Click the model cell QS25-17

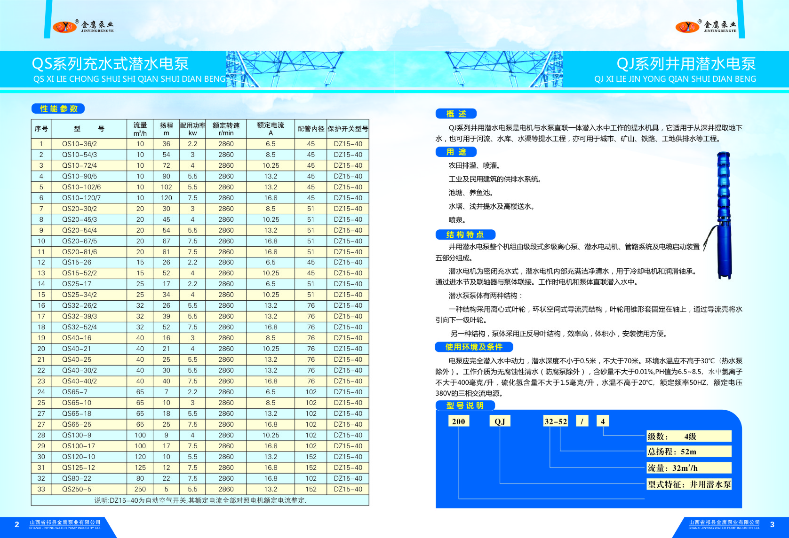tap(89, 284)
